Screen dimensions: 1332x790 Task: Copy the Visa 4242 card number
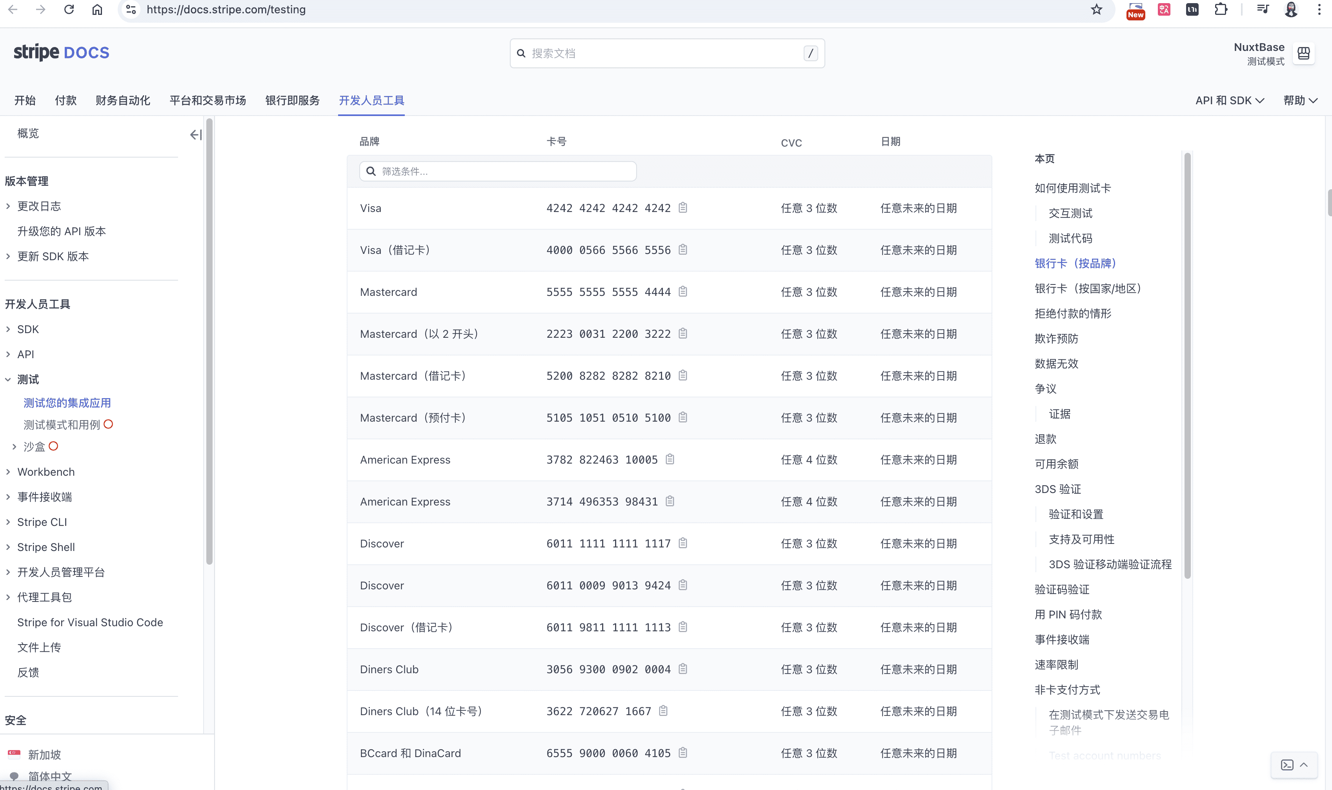(682, 208)
